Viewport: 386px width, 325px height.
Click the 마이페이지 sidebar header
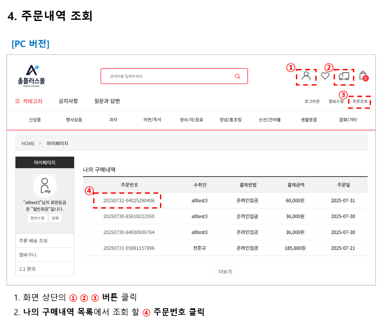tap(45, 163)
